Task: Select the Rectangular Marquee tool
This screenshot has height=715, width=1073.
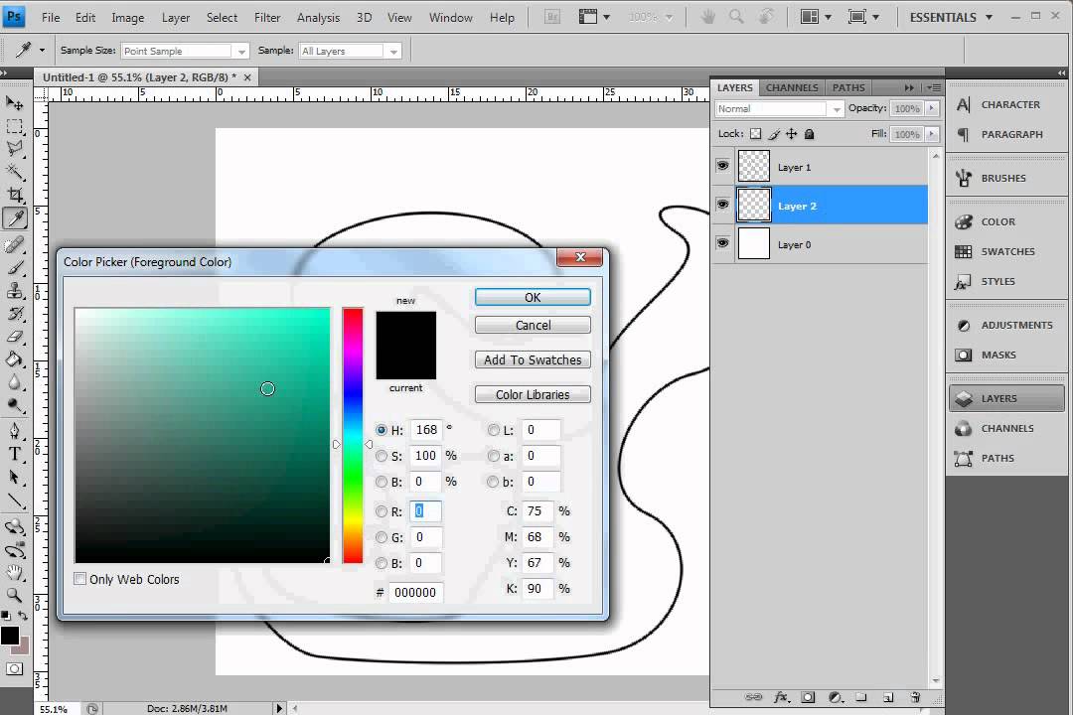Action: (14, 126)
